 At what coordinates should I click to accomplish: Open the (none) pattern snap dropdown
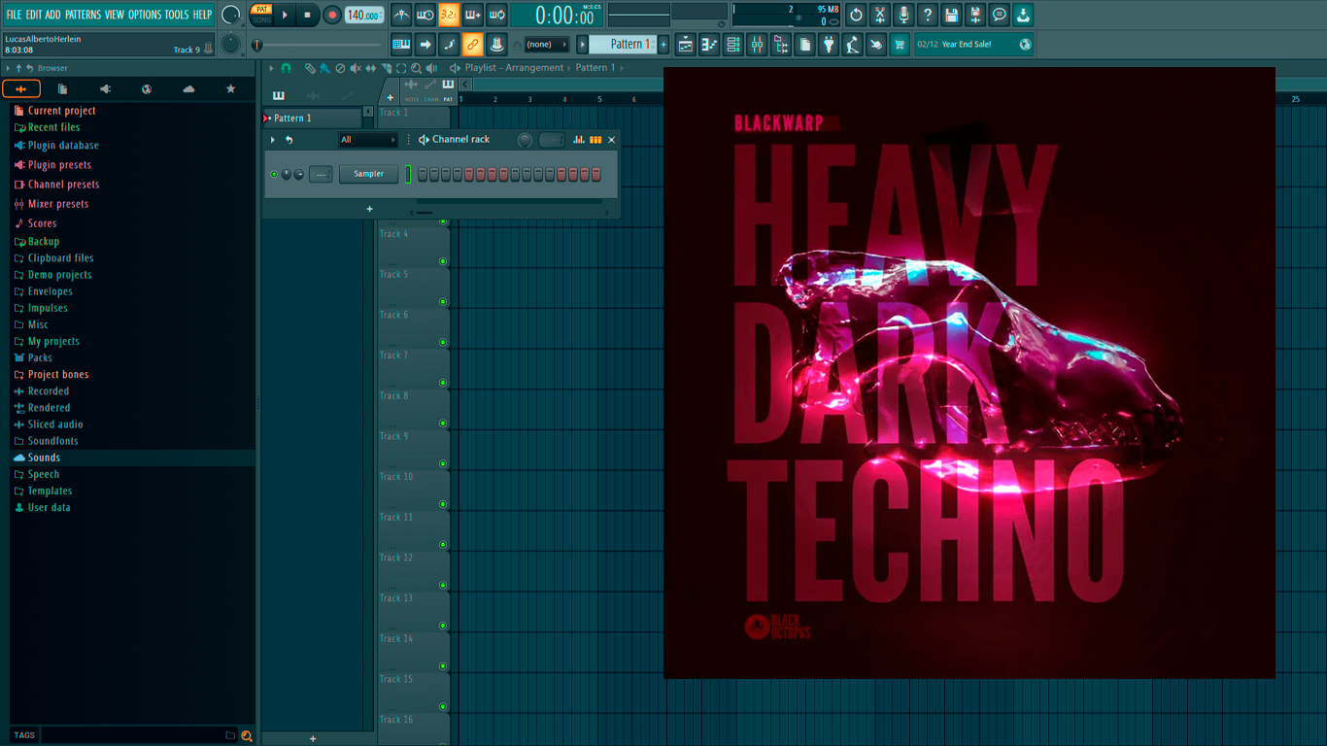coord(545,45)
